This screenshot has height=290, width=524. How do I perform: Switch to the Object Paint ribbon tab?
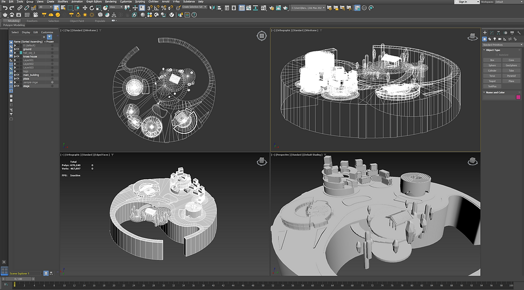tap(77, 21)
